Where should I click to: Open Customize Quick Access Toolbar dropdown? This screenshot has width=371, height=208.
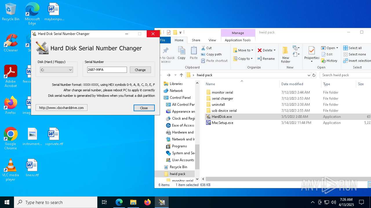tap(180, 32)
